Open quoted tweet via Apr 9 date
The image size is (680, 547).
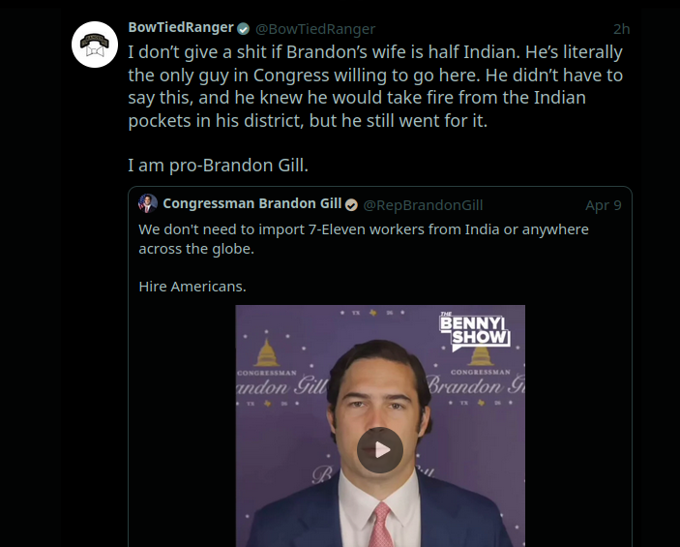(604, 204)
